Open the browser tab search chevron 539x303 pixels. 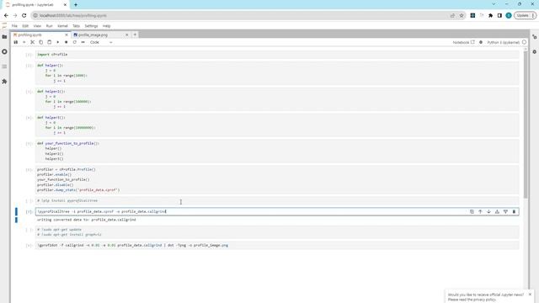(x=494, y=4)
